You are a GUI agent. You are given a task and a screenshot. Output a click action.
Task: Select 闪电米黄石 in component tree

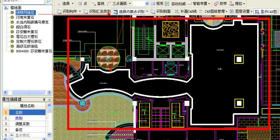pyautogui.click(x=25, y=17)
